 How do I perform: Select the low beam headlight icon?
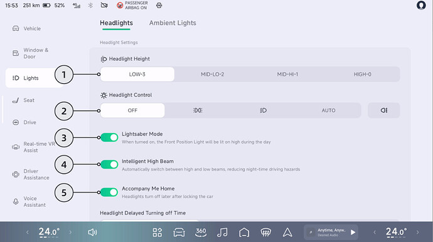click(263, 110)
